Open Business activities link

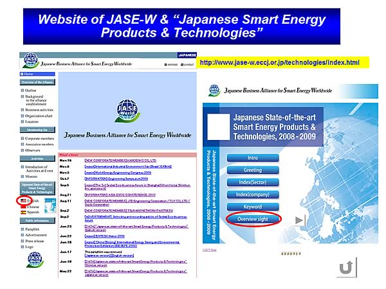point(39,110)
